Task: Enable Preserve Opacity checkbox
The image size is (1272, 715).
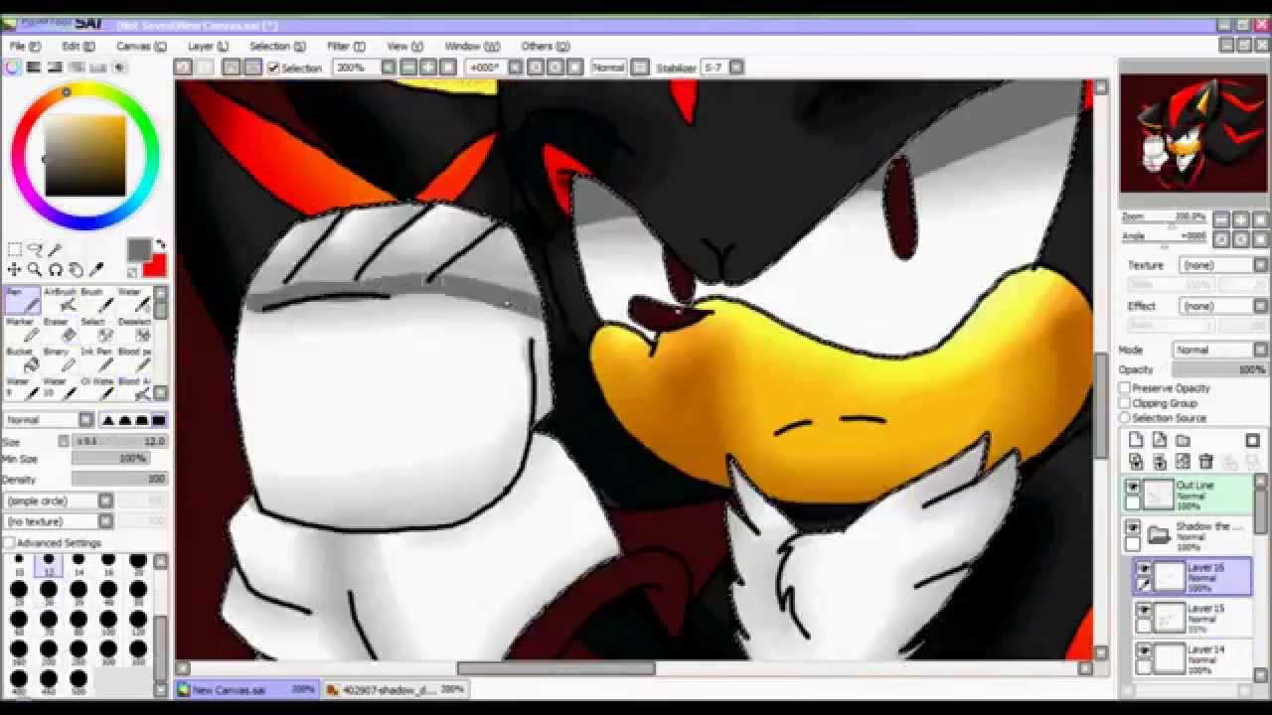Action: click(1125, 388)
